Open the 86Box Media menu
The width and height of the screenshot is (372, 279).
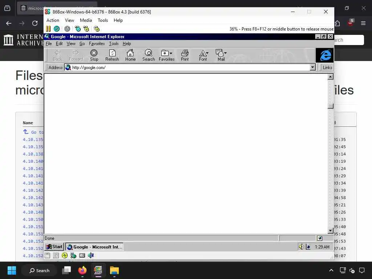86,20
